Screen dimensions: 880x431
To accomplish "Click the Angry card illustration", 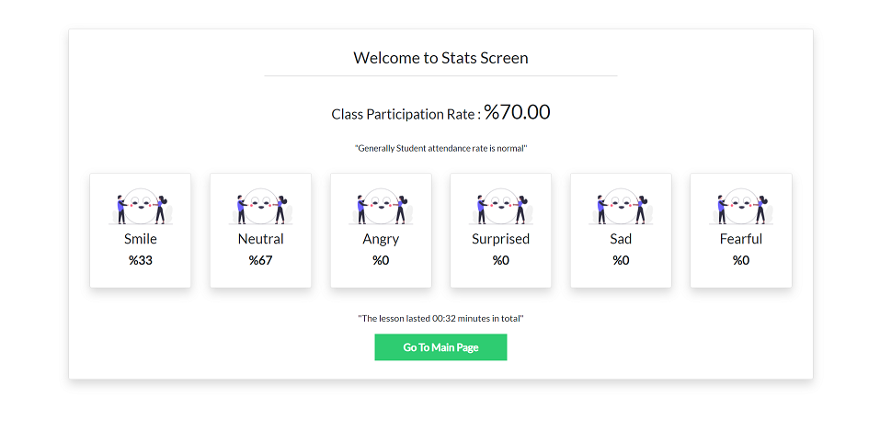I will tap(381, 206).
